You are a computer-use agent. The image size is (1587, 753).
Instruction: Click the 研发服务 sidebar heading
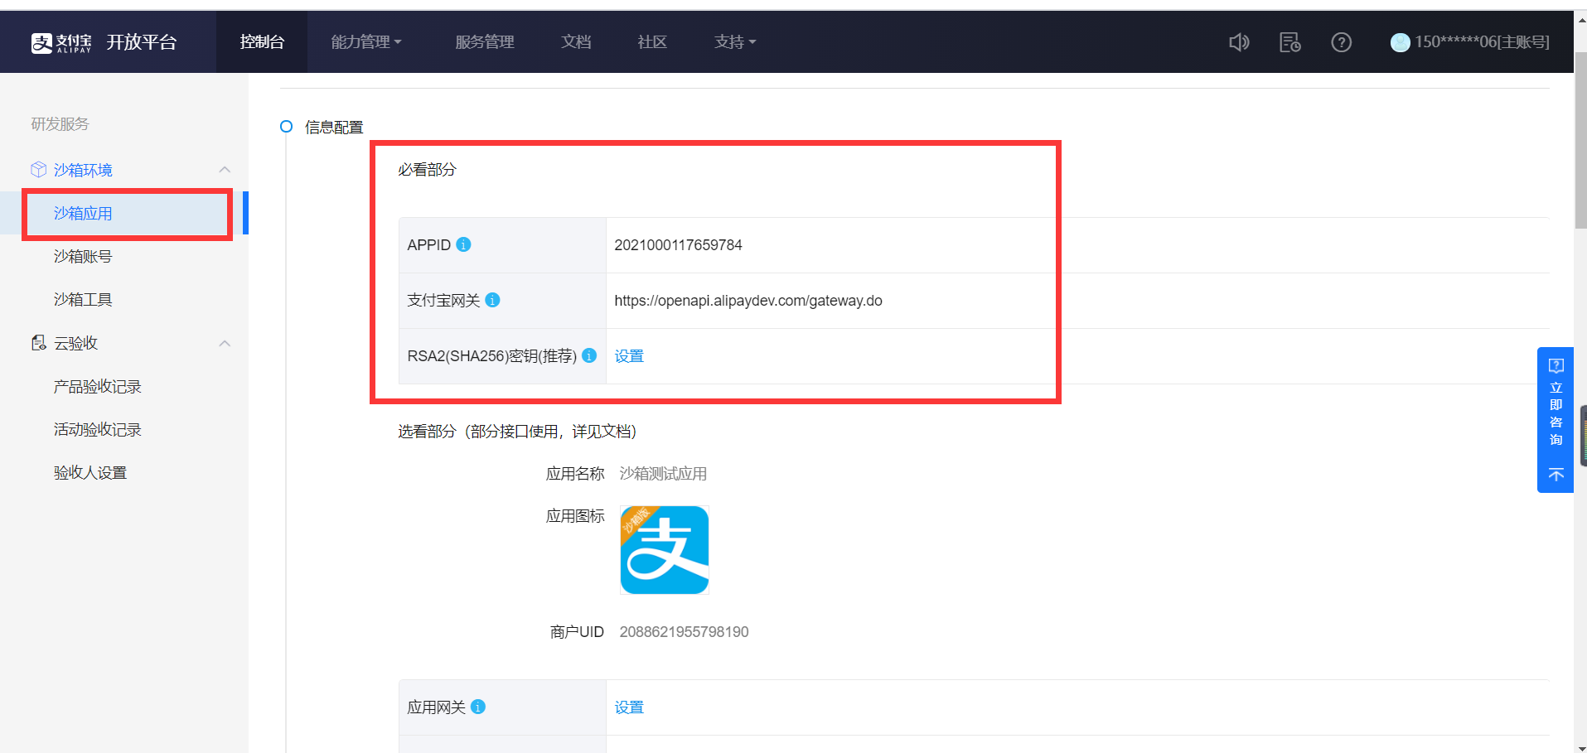60,124
